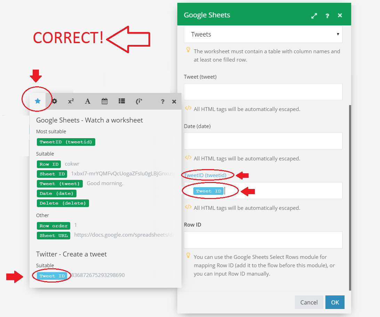Click the HTML tag icon under Date field
Screen dimensions: 380x317
point(188,157)
